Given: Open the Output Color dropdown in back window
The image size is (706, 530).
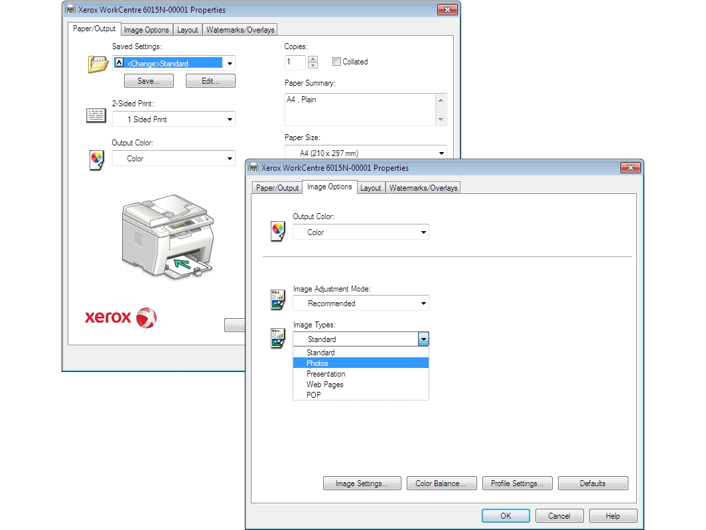Looking at the screenshot, I should (x=230, y=159).
